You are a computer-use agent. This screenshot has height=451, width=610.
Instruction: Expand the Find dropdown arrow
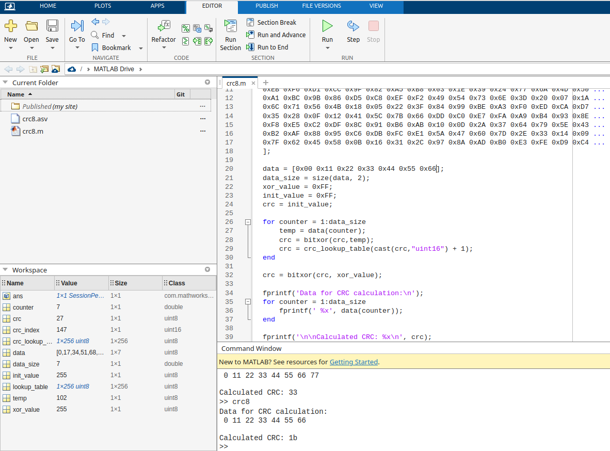(x=124, y=36)
